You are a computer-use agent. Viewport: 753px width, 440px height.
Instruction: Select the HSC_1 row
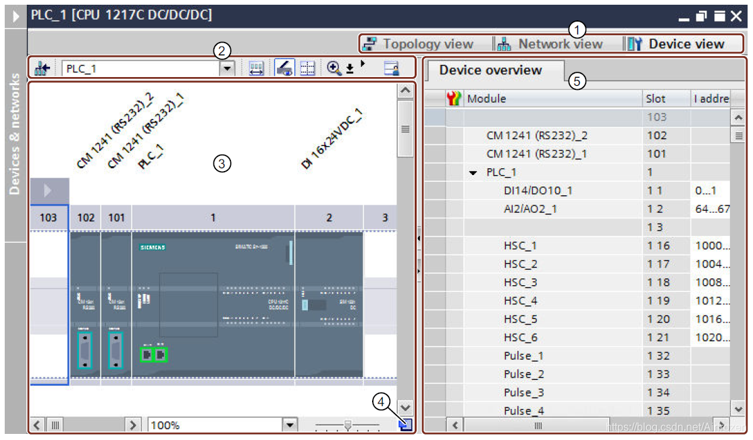(577, 246)
